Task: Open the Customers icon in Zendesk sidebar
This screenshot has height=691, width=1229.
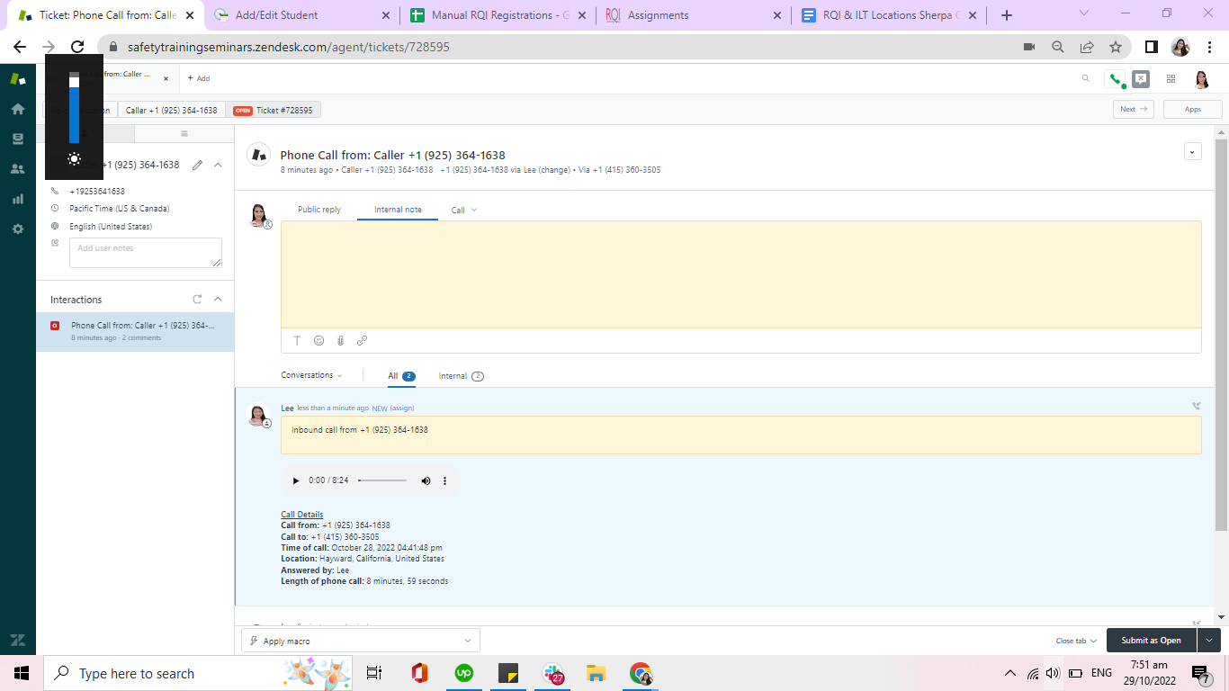Action: pos(17,168)
